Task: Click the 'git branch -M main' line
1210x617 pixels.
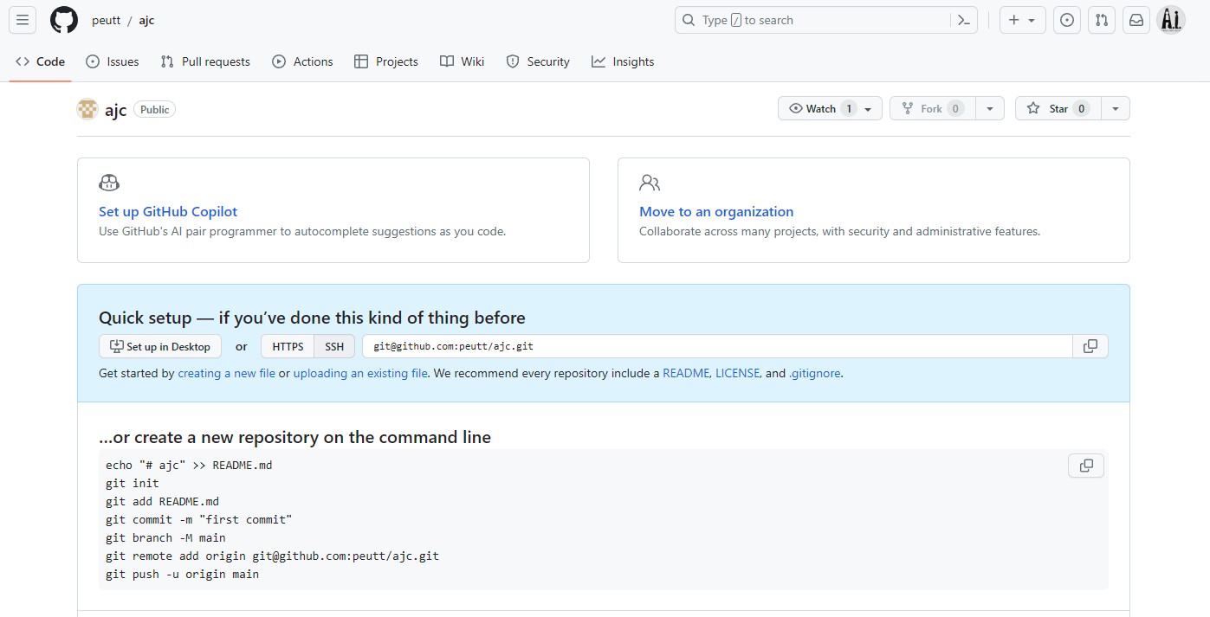Action: tap(165, 537)
